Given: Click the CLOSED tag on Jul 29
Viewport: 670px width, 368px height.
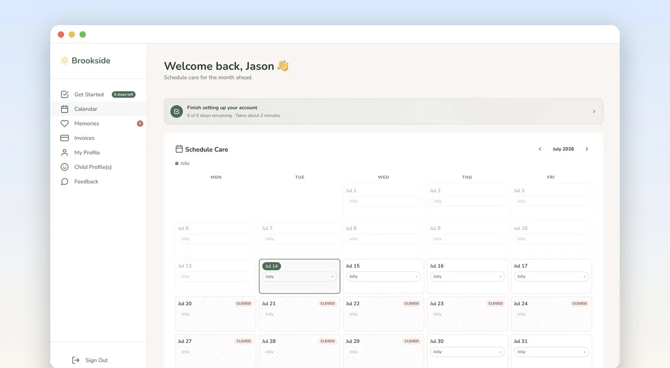Looking at the screenshot, I should coord(412,342).
